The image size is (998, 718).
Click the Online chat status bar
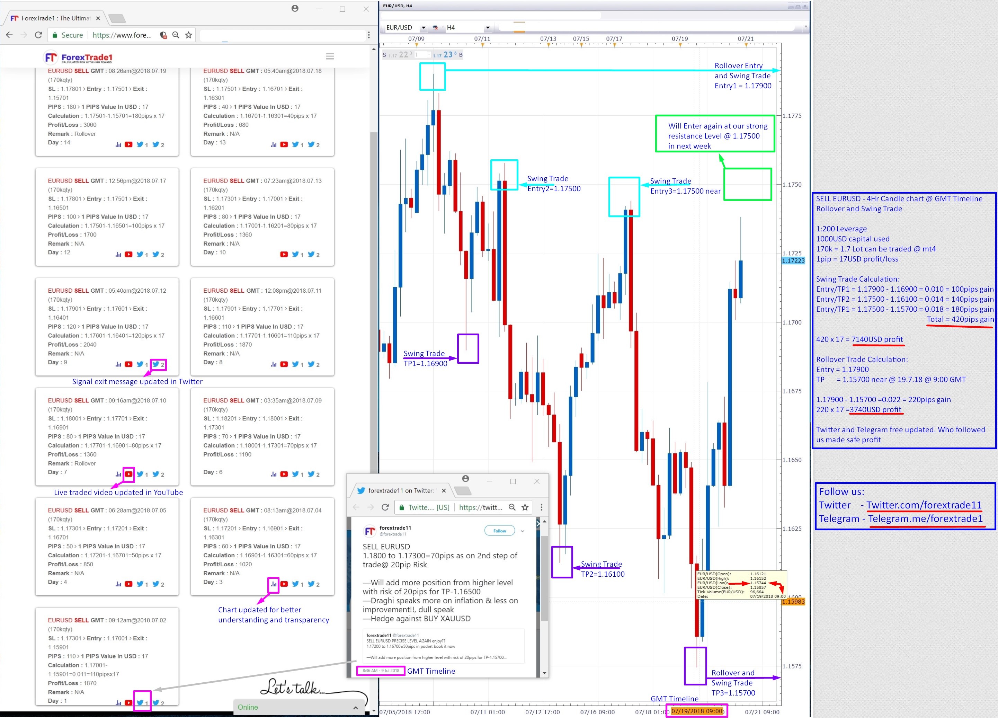(299, 707)
